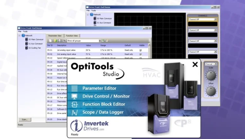Image resolution: width=245 pixels, height=139 pixels.
Task: Open Tools menu in front demo window
Action: click(25, 31)
